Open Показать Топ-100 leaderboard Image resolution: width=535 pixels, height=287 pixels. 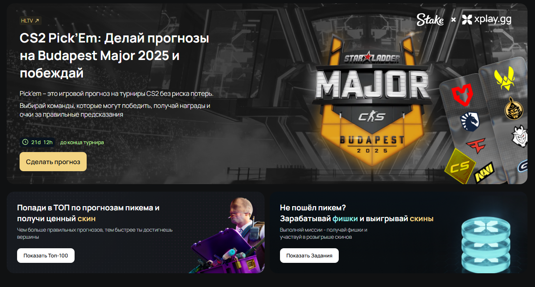tap(46, 255)
